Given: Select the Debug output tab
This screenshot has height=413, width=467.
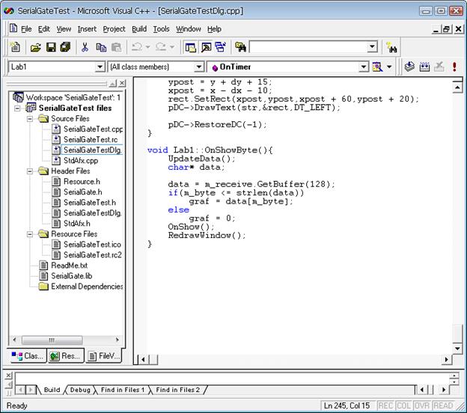Looking at the screenshot, I should pos(80,390).
